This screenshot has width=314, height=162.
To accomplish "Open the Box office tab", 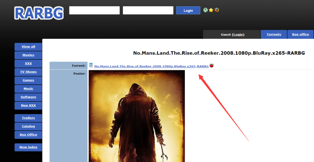I will (x=300, y=34).
